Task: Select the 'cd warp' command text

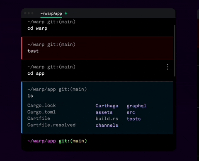Action: (37, 28)
